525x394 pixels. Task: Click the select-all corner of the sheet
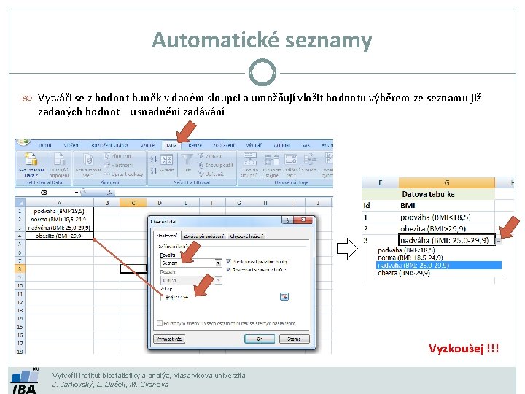tap(20, 203)
